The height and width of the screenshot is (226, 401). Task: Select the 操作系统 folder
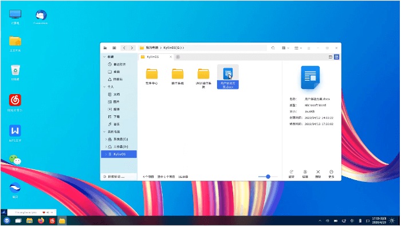[178, 76]
